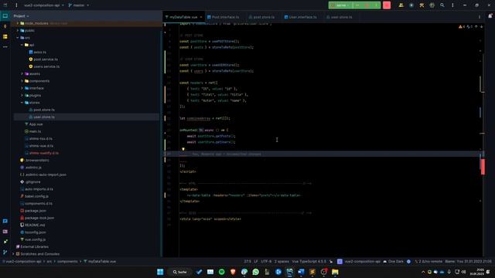Select users.service.ts in project tree
Viewport: 495px width, 278px height.
click(46, 66)
